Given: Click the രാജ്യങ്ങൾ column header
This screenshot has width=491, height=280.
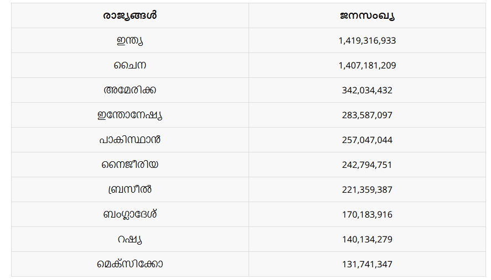Looking at the screenshot, I should pos(130,15).
